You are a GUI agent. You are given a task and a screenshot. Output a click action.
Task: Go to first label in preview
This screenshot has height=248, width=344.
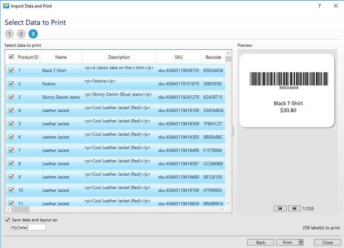click(x=280, y=208)
